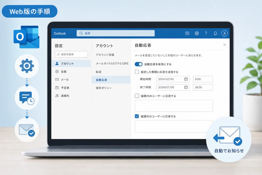Close the 自動応答 settings panel
This screenshot has height=175, width=262.
[x=225, y=45]
